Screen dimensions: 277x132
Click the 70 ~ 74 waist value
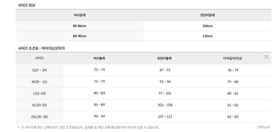(x=99, y=70)
